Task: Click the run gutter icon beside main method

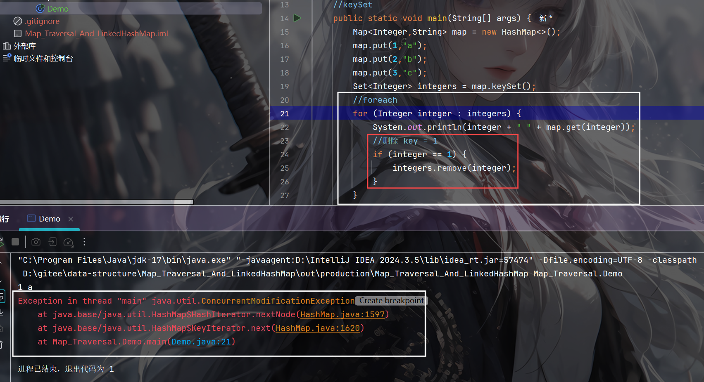Action: click(x=297, y=18)
